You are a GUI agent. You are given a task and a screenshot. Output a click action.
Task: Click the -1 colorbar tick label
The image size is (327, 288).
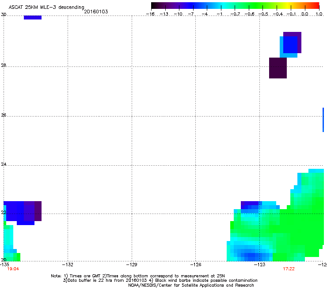(x=220, y=14)
